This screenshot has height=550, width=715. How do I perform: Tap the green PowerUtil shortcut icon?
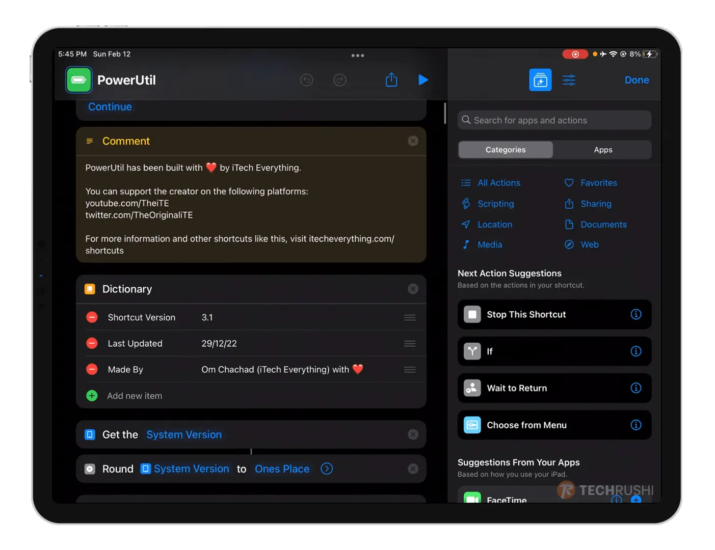[x=78, y=80]
